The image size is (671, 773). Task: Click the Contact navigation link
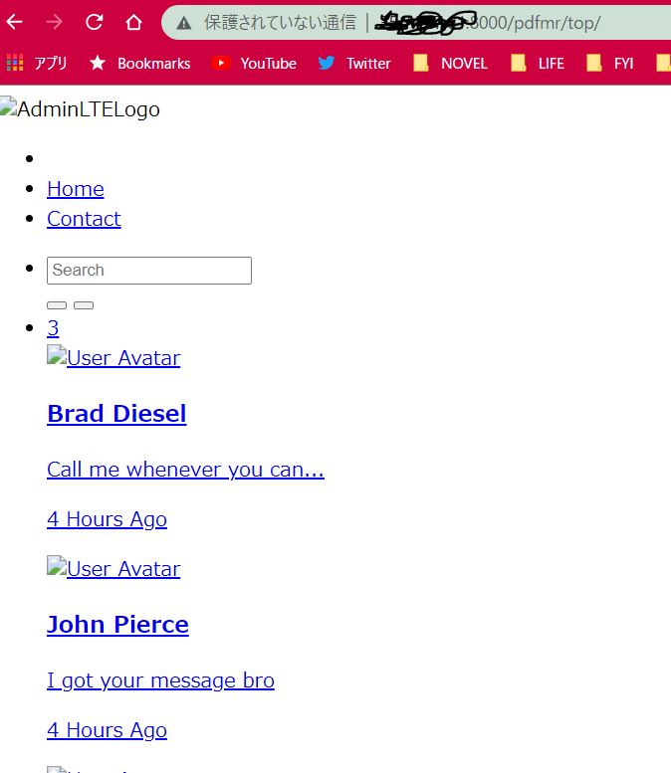[x=84, y=219]
